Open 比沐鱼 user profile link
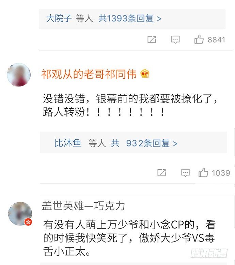Image resolution: width=235 pixels, height=265 pixels. (68, 143)
